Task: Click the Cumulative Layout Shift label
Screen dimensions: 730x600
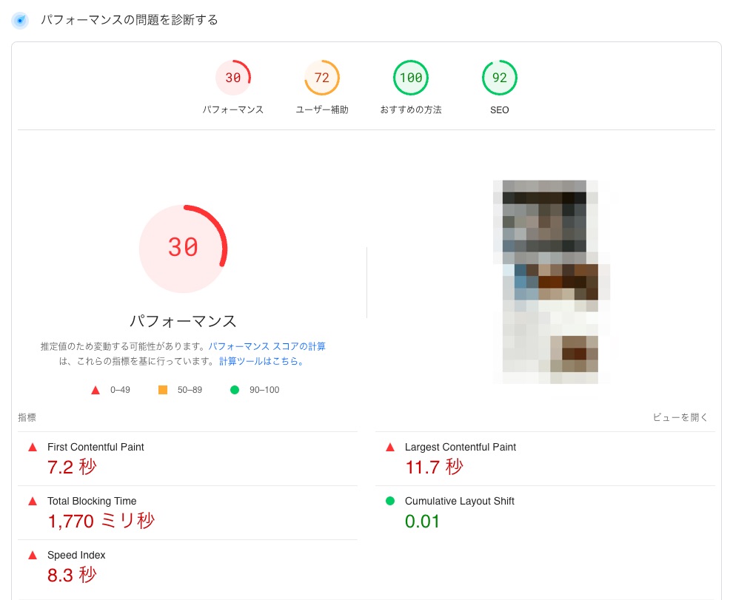Action: [460, 501]
